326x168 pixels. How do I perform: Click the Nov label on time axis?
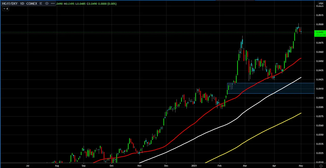(x=139, y=166)
